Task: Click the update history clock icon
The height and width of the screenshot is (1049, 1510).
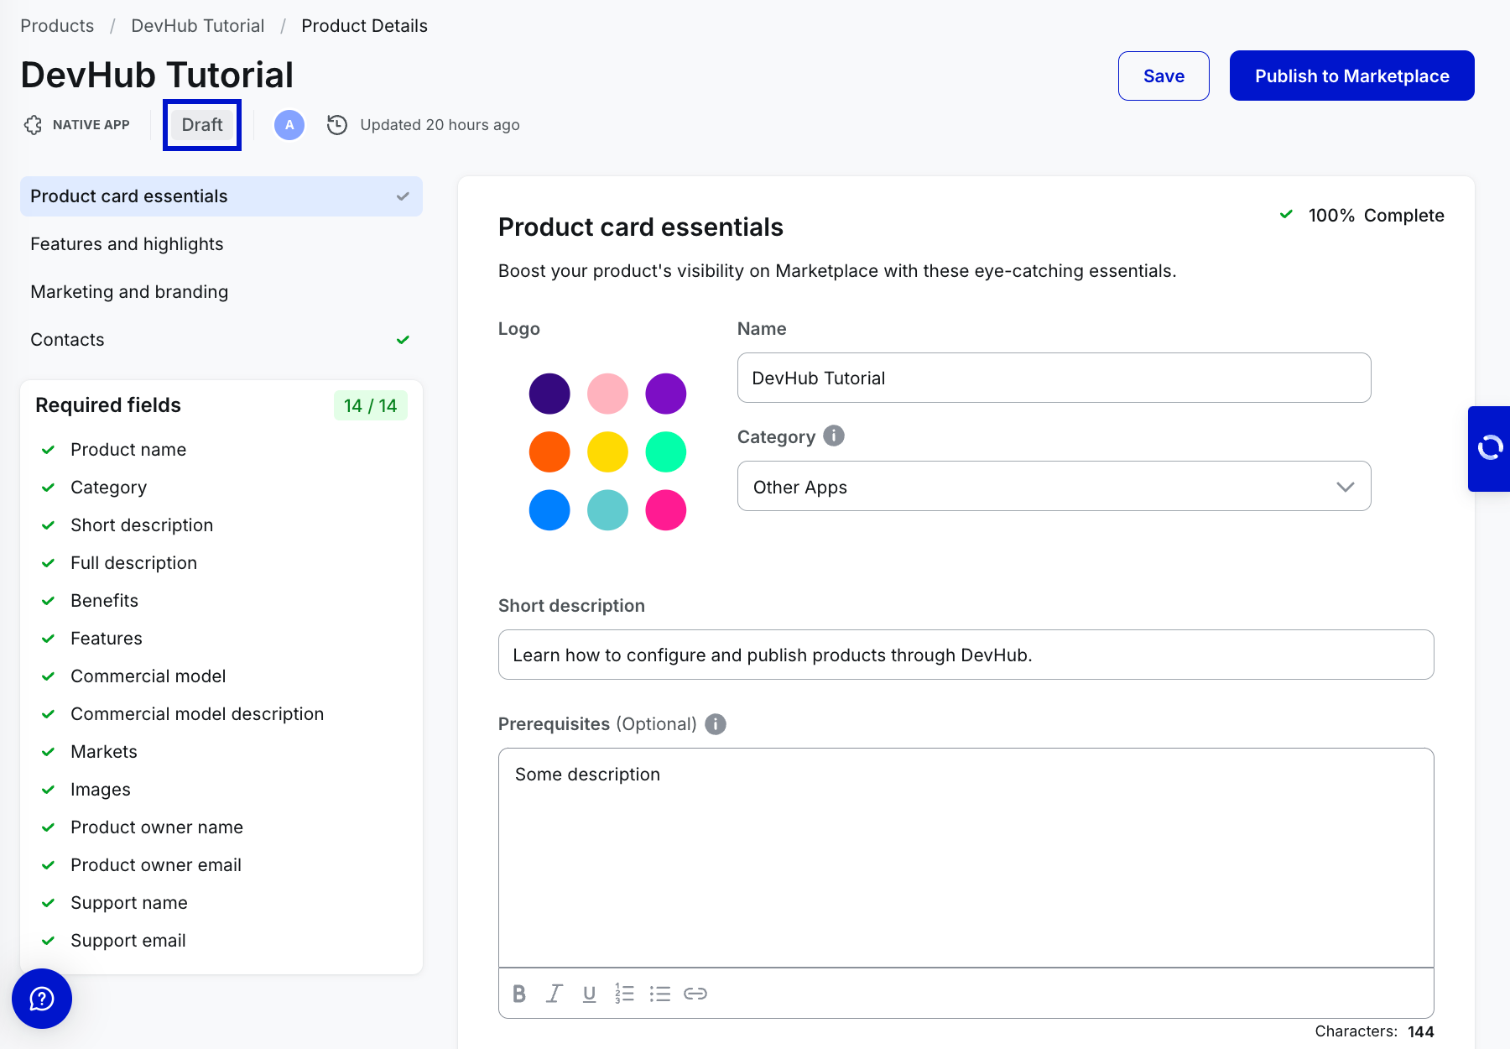Action: (x=337, y=125)
